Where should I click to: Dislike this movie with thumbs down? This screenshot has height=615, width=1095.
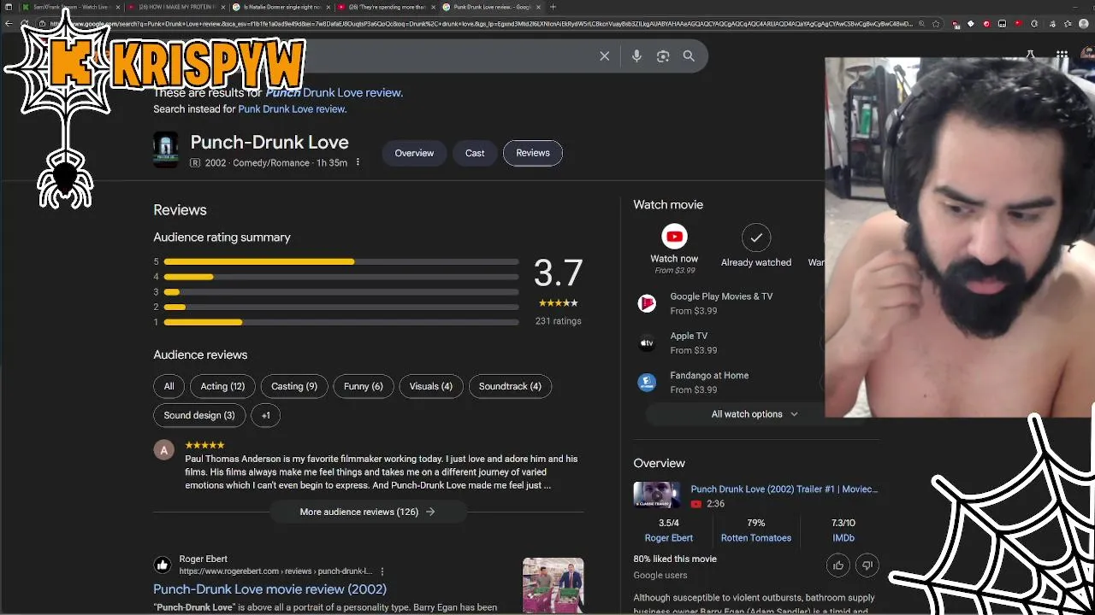[867, 565]
